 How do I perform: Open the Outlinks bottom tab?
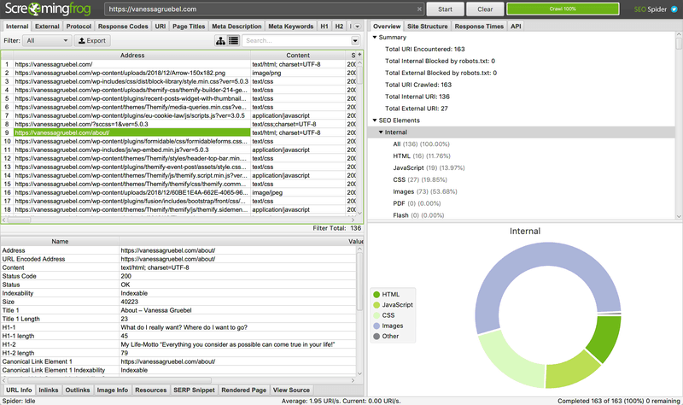(x=78, y=390)
